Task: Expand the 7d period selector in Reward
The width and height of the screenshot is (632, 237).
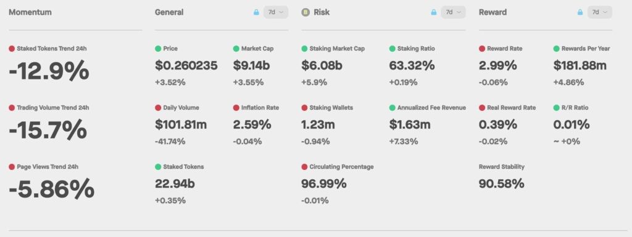Action: [600, 12]
